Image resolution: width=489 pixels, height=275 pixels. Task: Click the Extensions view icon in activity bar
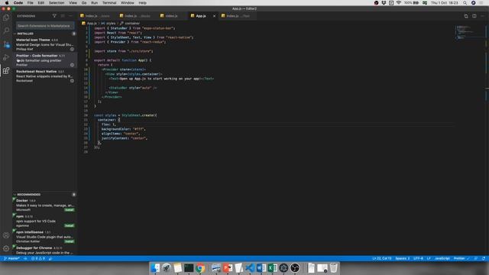[6, 71]
